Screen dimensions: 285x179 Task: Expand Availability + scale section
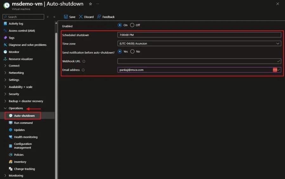(5, 87)
